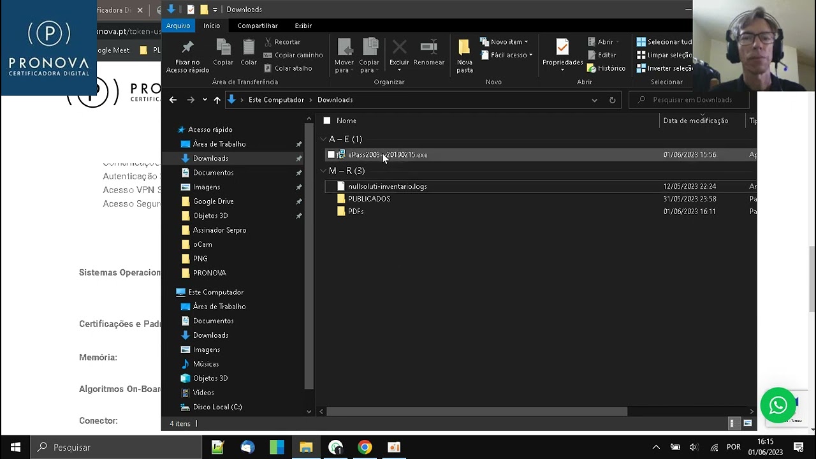Switch to the Compartilhar ribbon tab

pyautogui.click(x=258, y=25)
